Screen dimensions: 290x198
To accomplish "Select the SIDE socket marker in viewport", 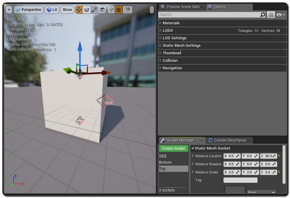I will pos(105,101).
